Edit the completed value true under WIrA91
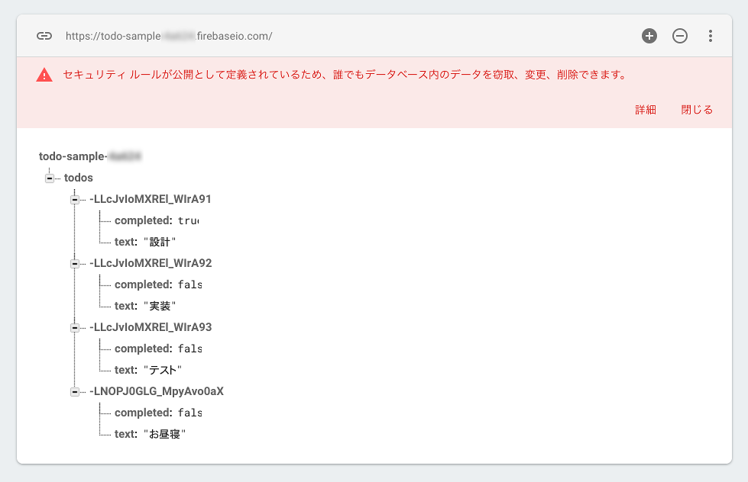This screenshot has height=482, width=748. 189,220
